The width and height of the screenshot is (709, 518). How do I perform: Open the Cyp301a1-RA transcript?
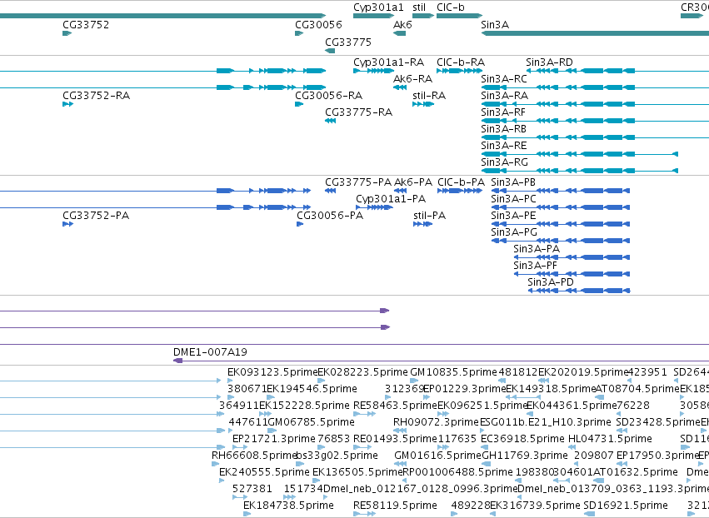coord(388,62)
